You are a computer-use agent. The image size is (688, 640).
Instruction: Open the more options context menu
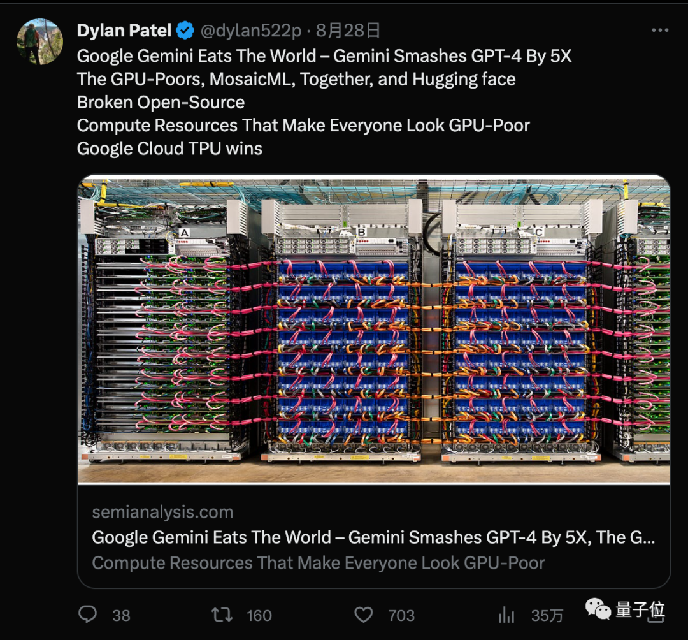659,29
